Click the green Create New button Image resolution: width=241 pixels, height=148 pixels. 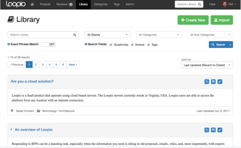(x=193, y=20)
